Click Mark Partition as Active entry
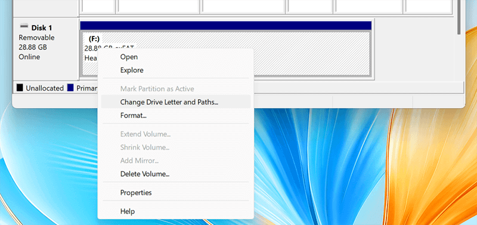 pyautogui.click(x=175, y=89)
